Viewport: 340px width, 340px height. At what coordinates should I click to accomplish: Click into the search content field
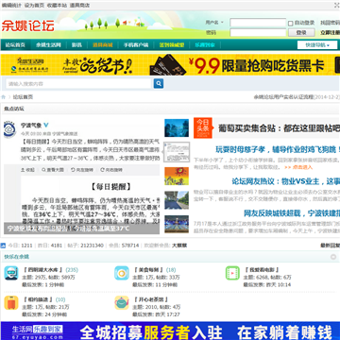click(x=79, y=84)
